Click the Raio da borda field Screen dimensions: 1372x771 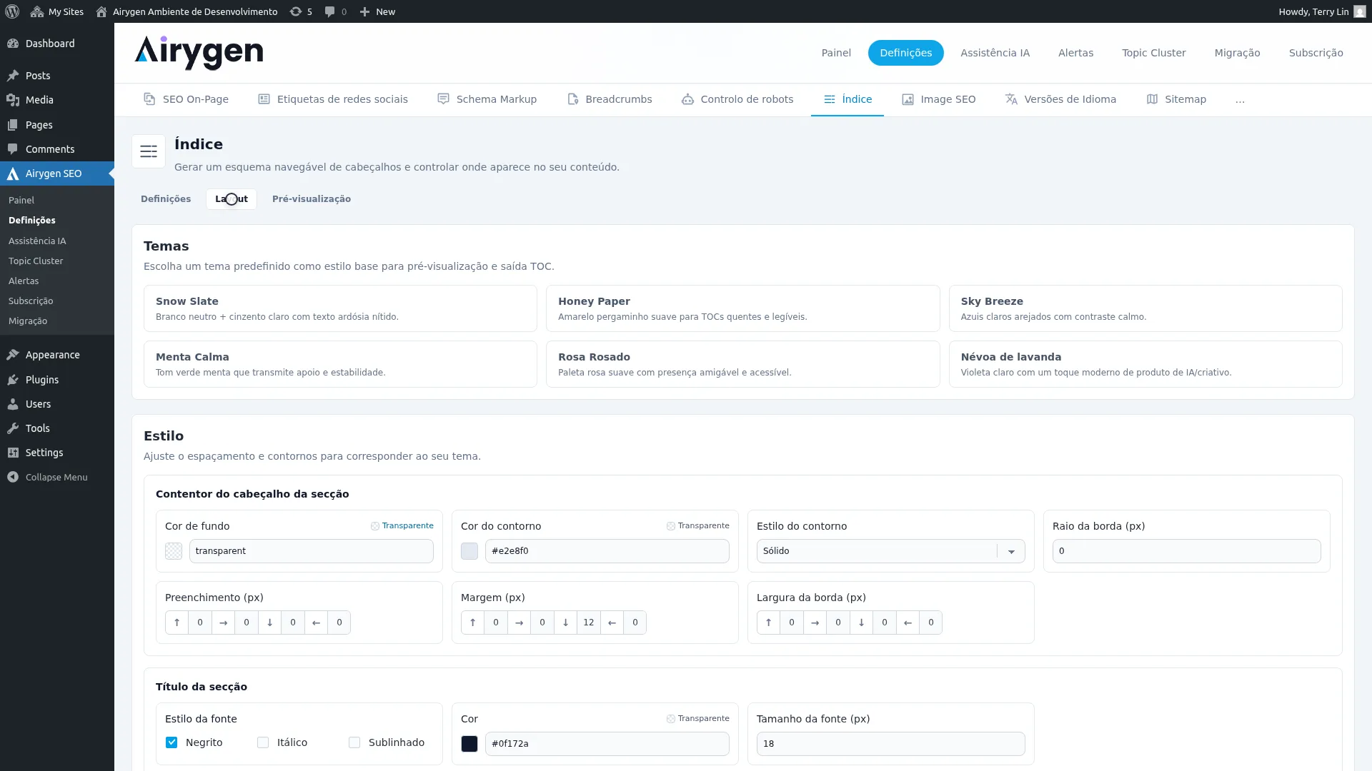tap(1186, 551)
